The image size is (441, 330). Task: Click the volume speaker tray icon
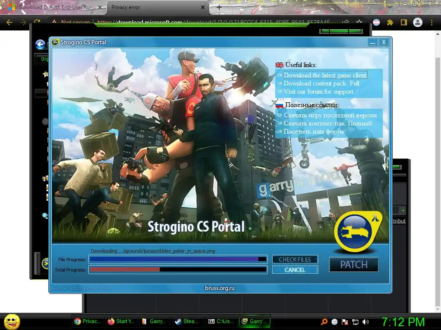pyautogui.click(x=366, y=321)
